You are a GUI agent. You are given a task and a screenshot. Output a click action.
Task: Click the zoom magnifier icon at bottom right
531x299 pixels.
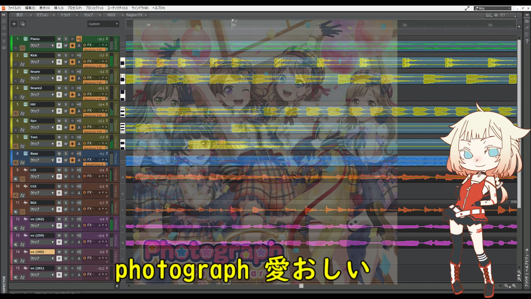coord(514,286)
